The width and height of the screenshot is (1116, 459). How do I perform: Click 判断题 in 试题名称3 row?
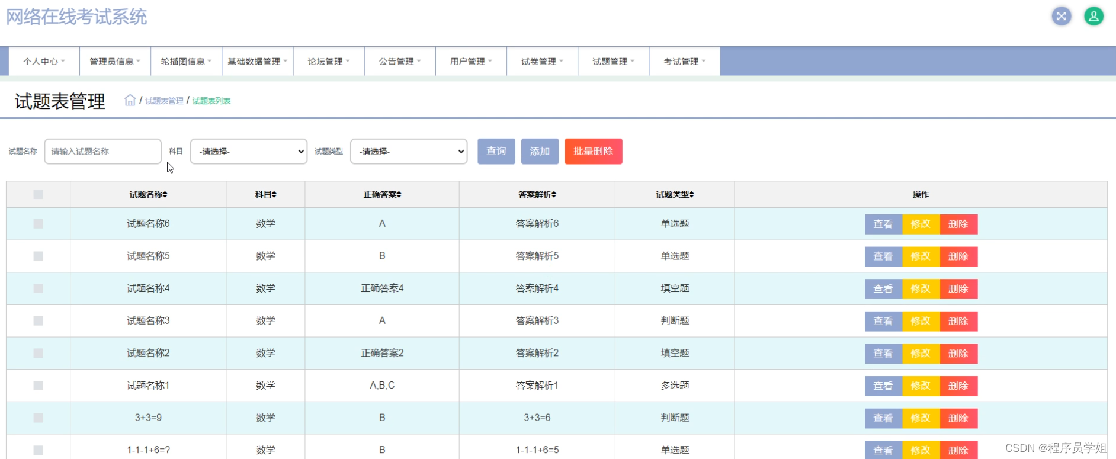pos(675,320)
